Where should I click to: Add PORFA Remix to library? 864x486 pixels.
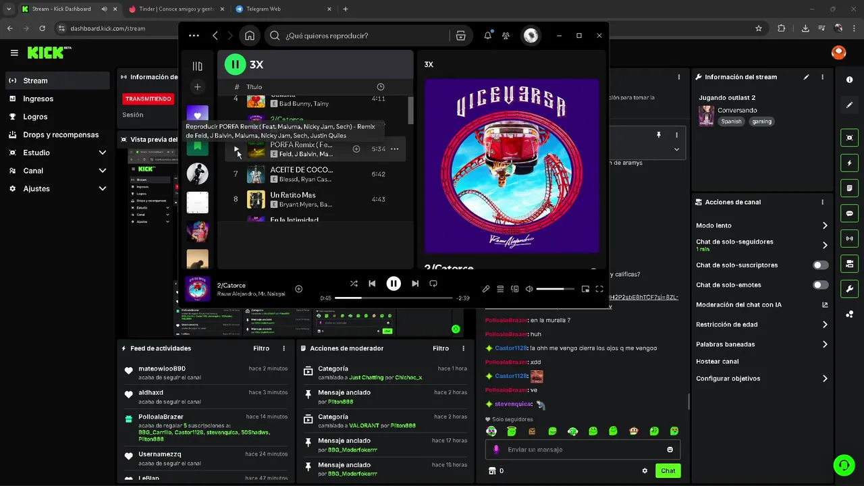click(x=356, y=149)
